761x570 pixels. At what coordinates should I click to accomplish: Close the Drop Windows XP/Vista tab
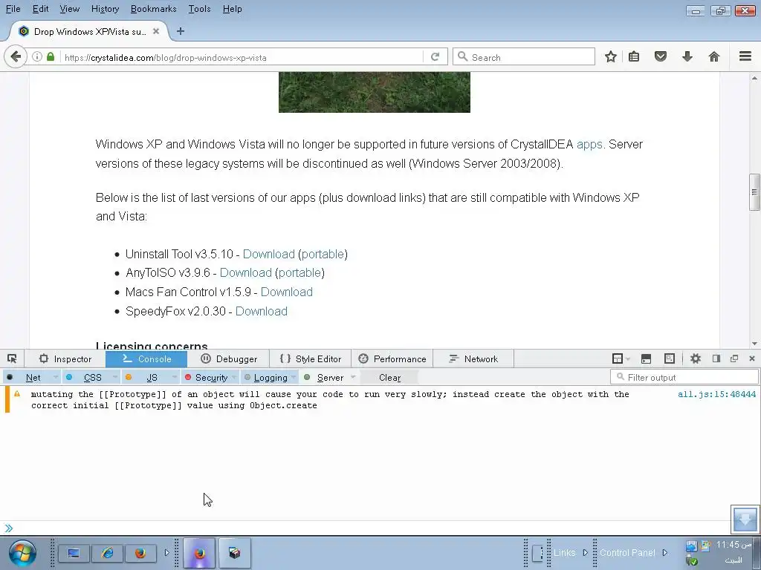[x=156, y=31]
